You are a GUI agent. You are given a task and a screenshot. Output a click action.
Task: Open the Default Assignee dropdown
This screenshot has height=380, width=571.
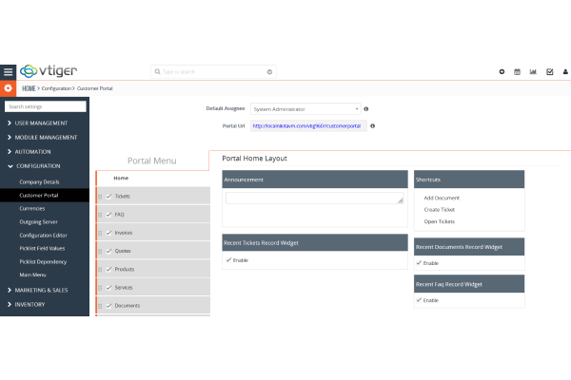[305, 108]
